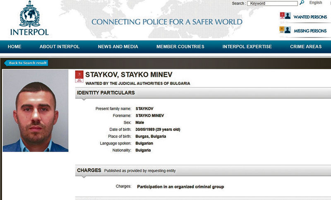Click the 'Date of birth:' label
This screenshot has width=331, height=200.
point(120,130)
